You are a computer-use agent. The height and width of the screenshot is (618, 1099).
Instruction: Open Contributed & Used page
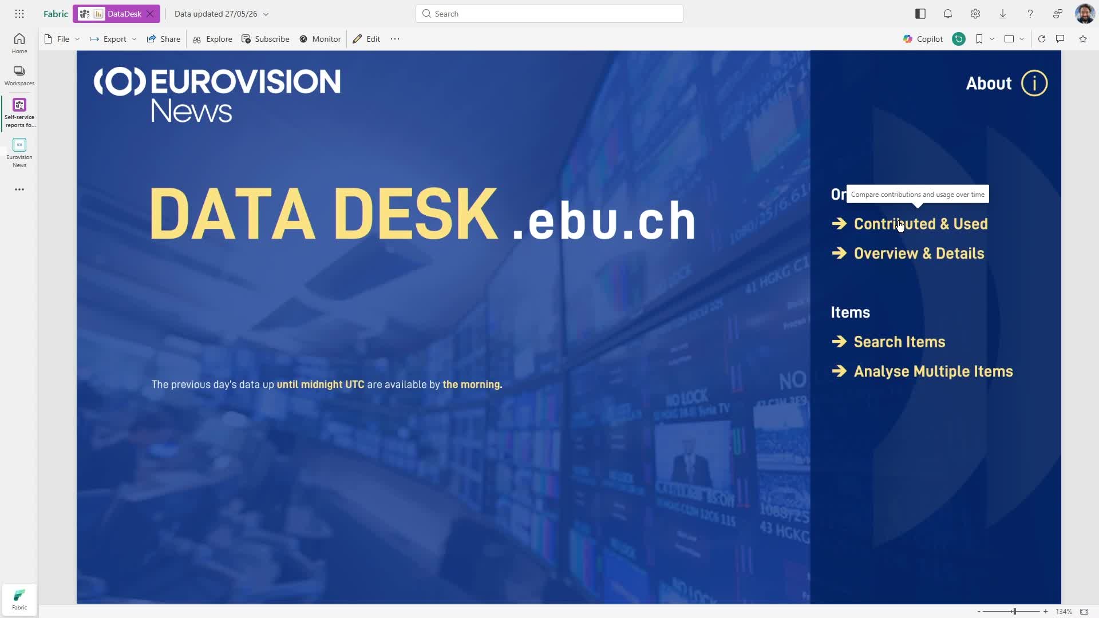pyautogui.click(x=920, y=224)
